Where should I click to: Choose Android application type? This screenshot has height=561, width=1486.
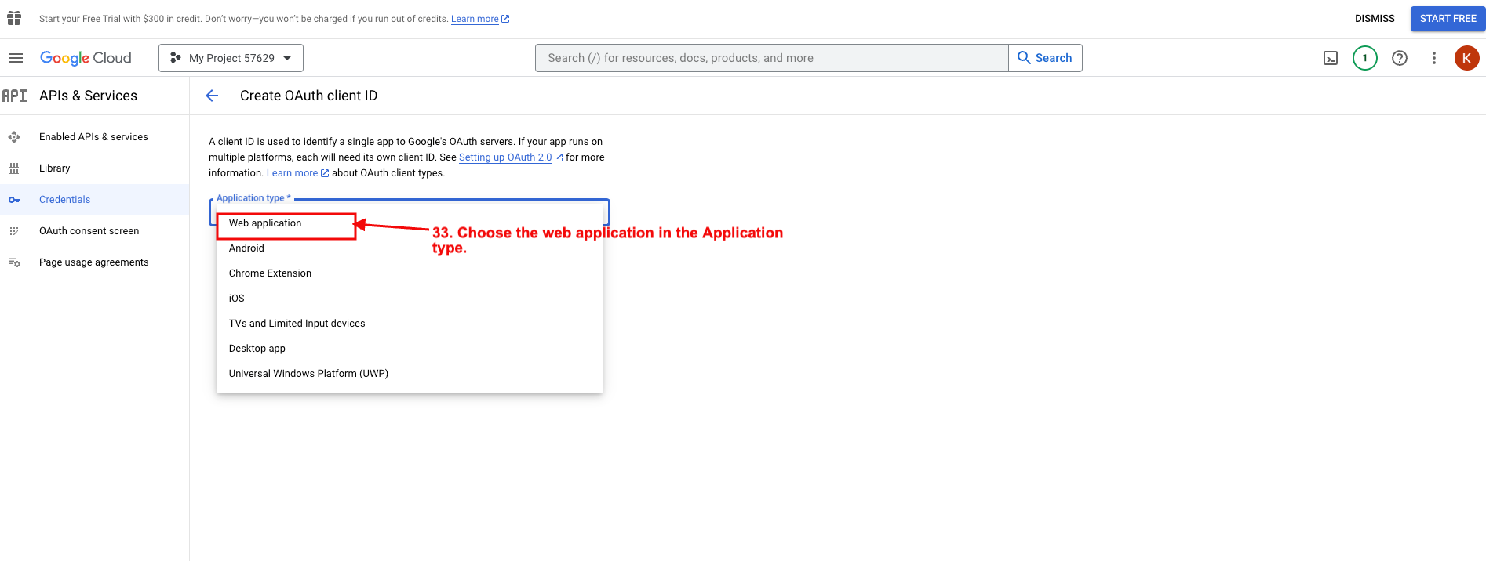tap(409, 248)
